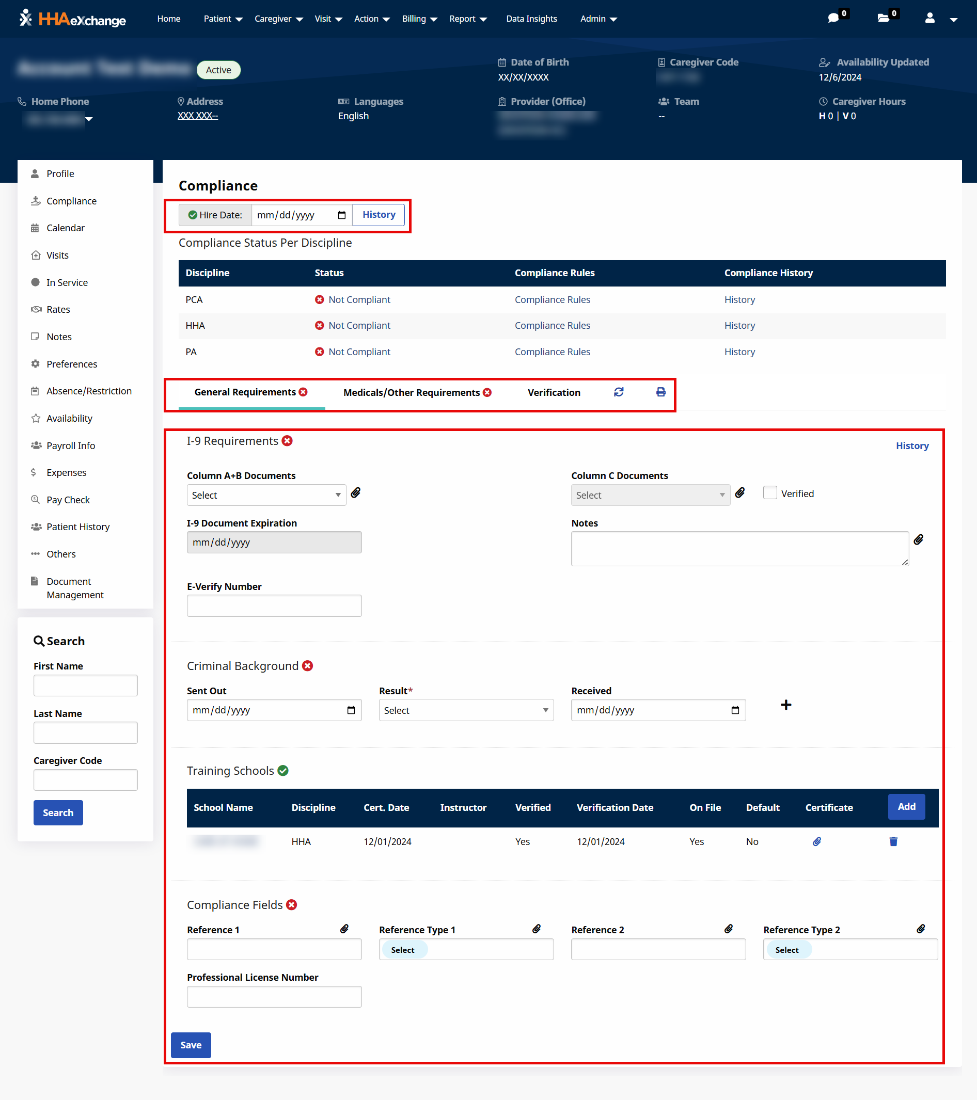Open the Column A+B Documents dropdown

pos(266,495)
